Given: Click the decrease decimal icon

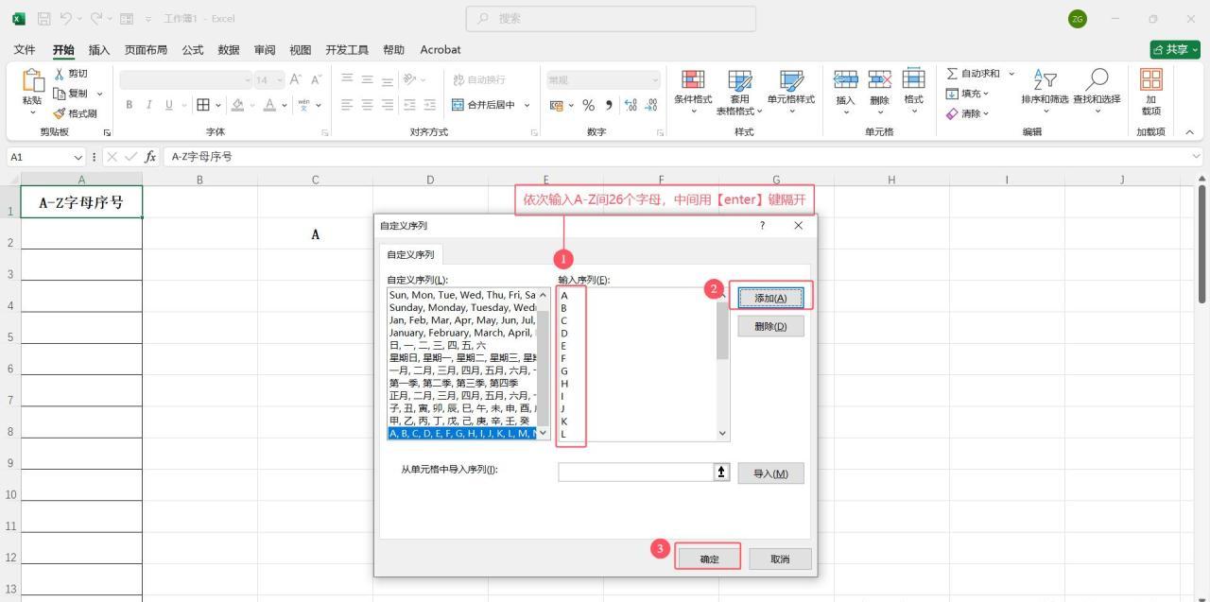Looking at the screenshot, I should [x=650, y=105].
